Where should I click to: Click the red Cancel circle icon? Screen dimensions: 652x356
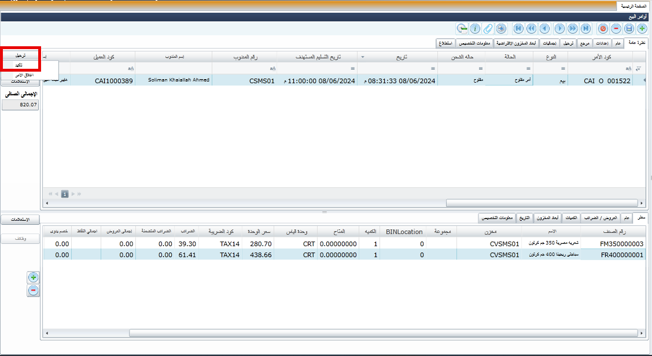pos(603,28)
